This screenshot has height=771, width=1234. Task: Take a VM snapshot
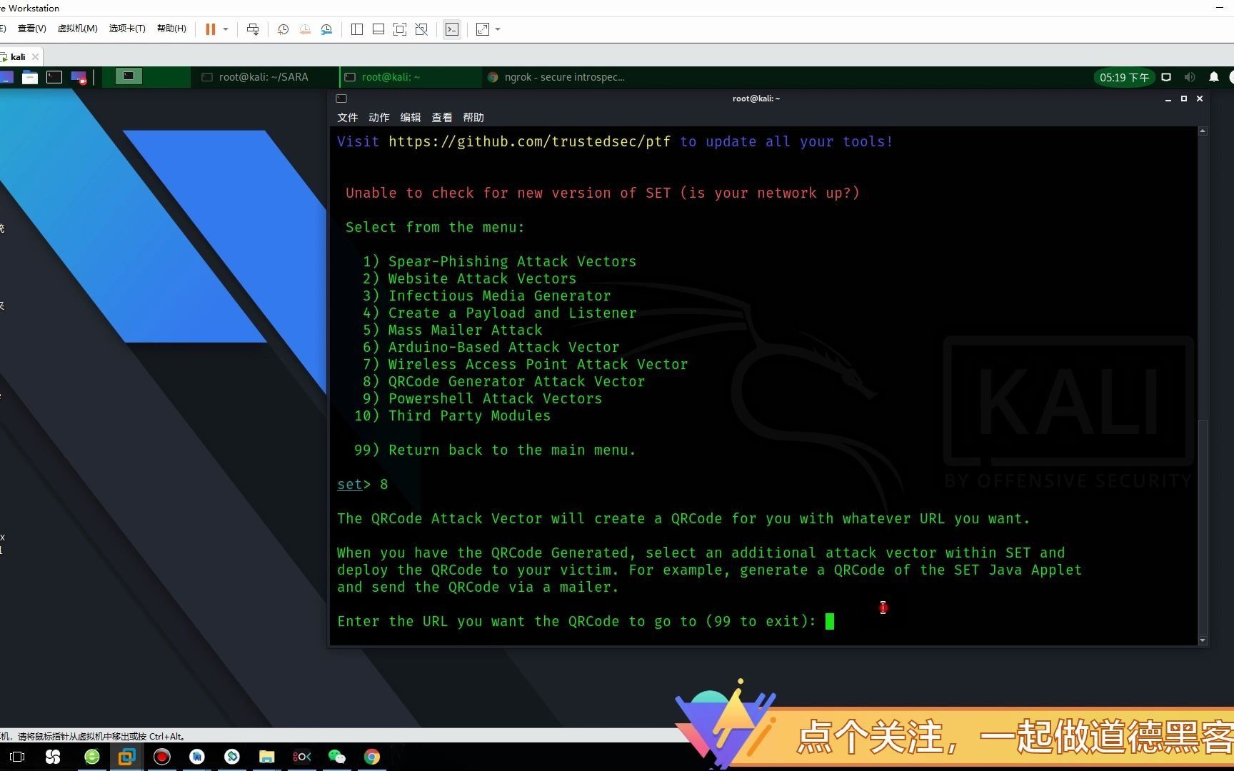(284, 29)
